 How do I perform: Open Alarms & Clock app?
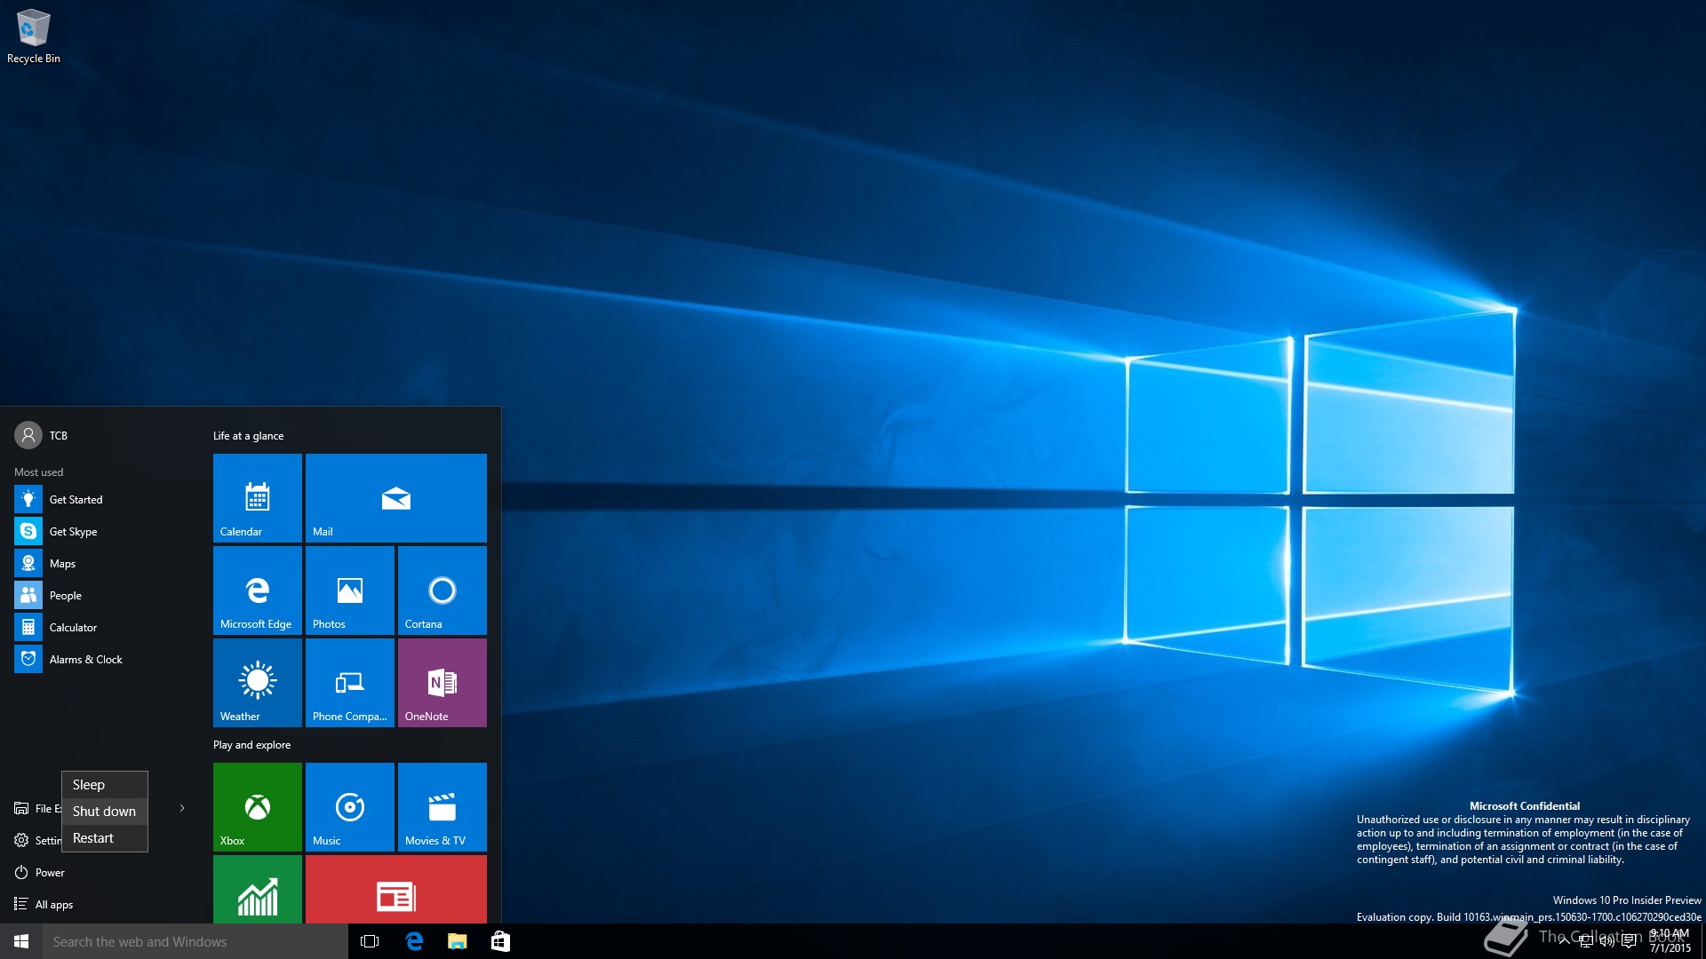[x=102, y=659]
